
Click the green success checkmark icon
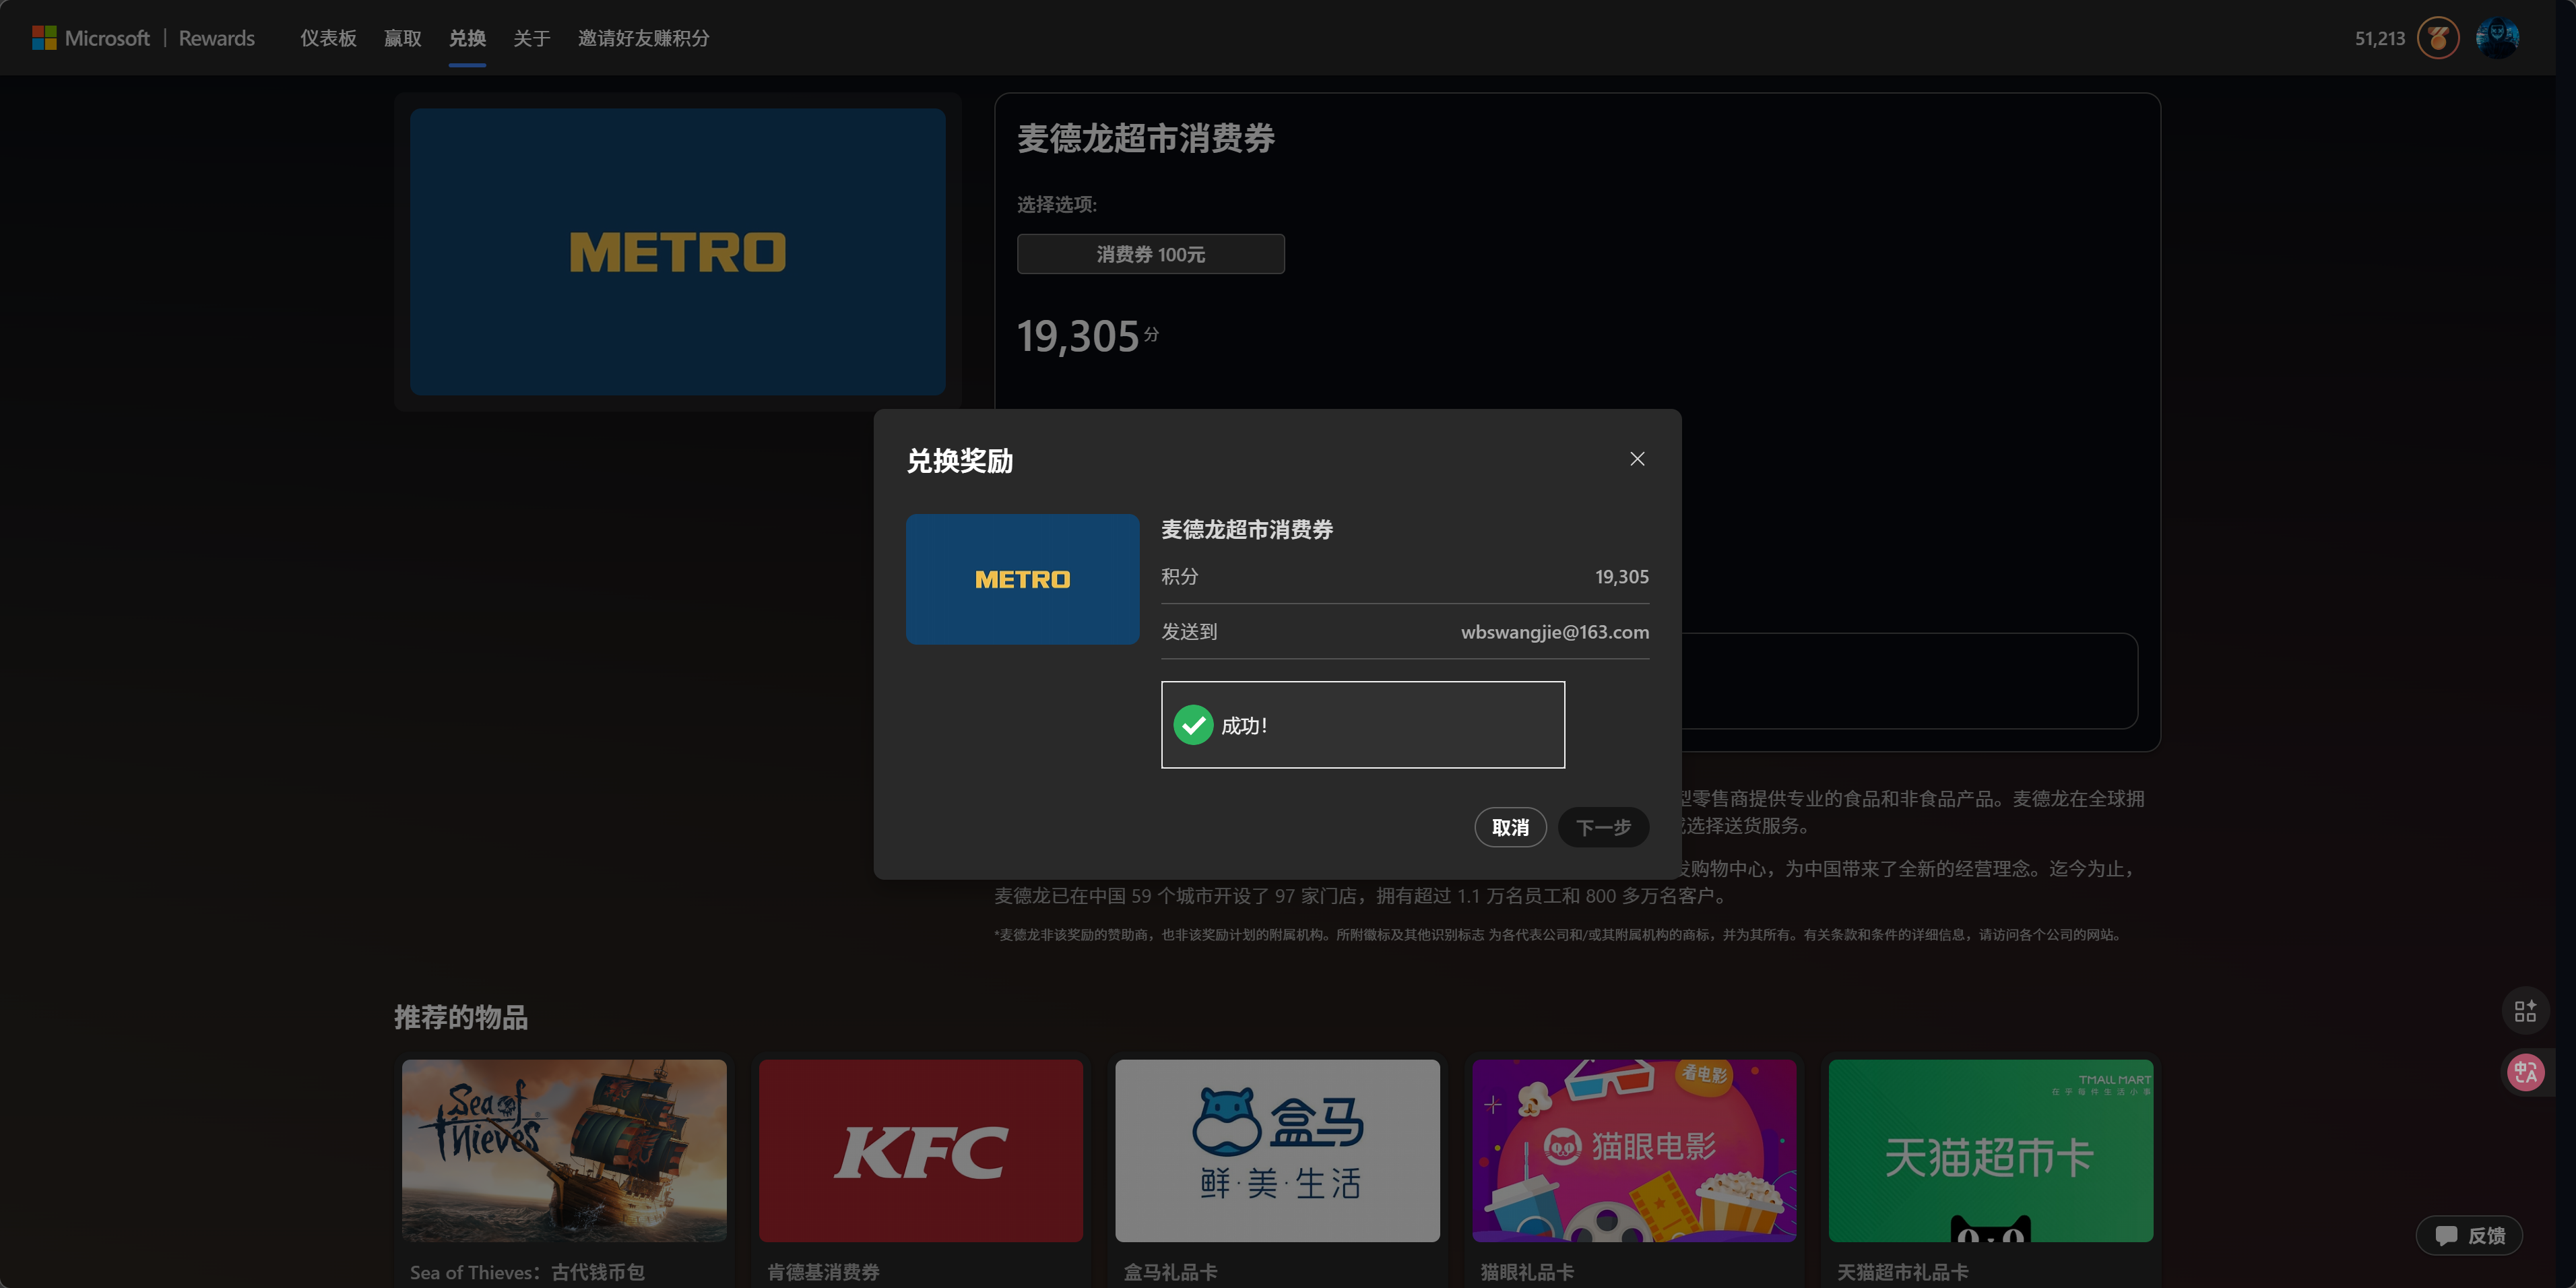pos(1193,725)
